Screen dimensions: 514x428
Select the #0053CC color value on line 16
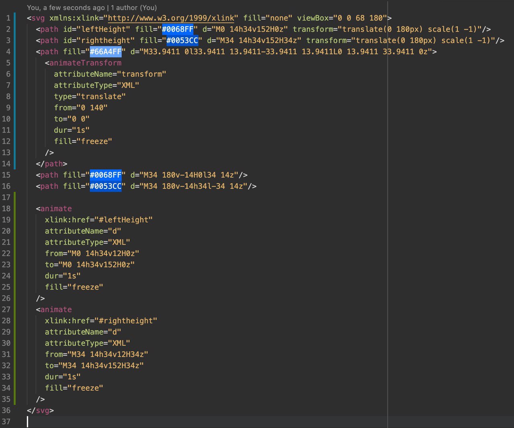(106, 186)
